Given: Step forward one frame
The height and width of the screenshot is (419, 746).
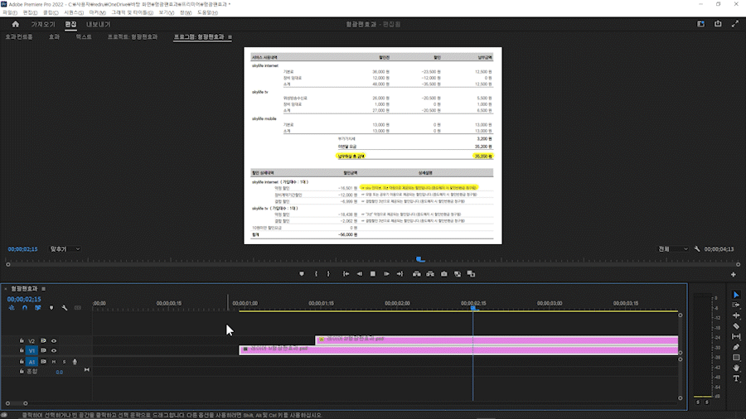Looking at the screenshot, I should 386,274.
